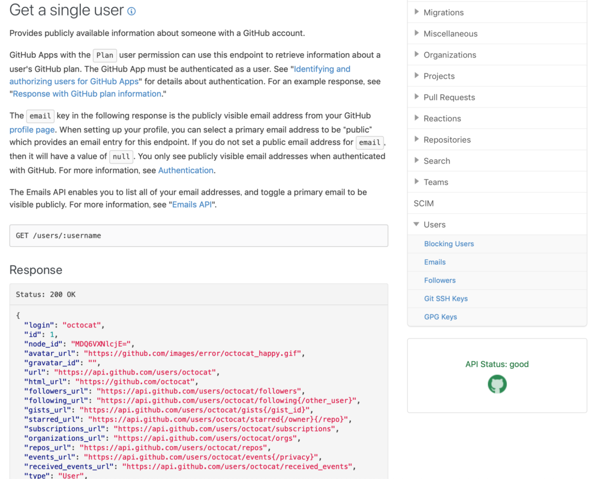Click the profile page link
Viewport: 592px width, 479px height.
32,130
